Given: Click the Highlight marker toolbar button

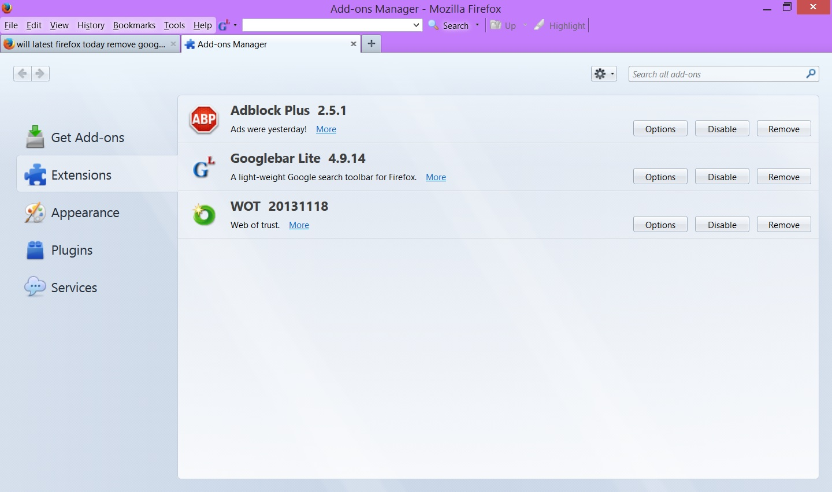Looking at the screenshot, I should coord(559,25).
